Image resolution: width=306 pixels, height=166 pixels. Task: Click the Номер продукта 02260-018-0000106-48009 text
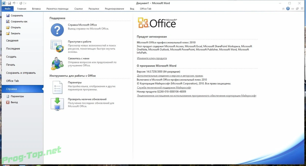161,92
